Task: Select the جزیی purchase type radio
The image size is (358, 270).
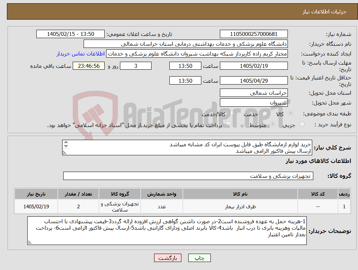Action: coord(302,124)
